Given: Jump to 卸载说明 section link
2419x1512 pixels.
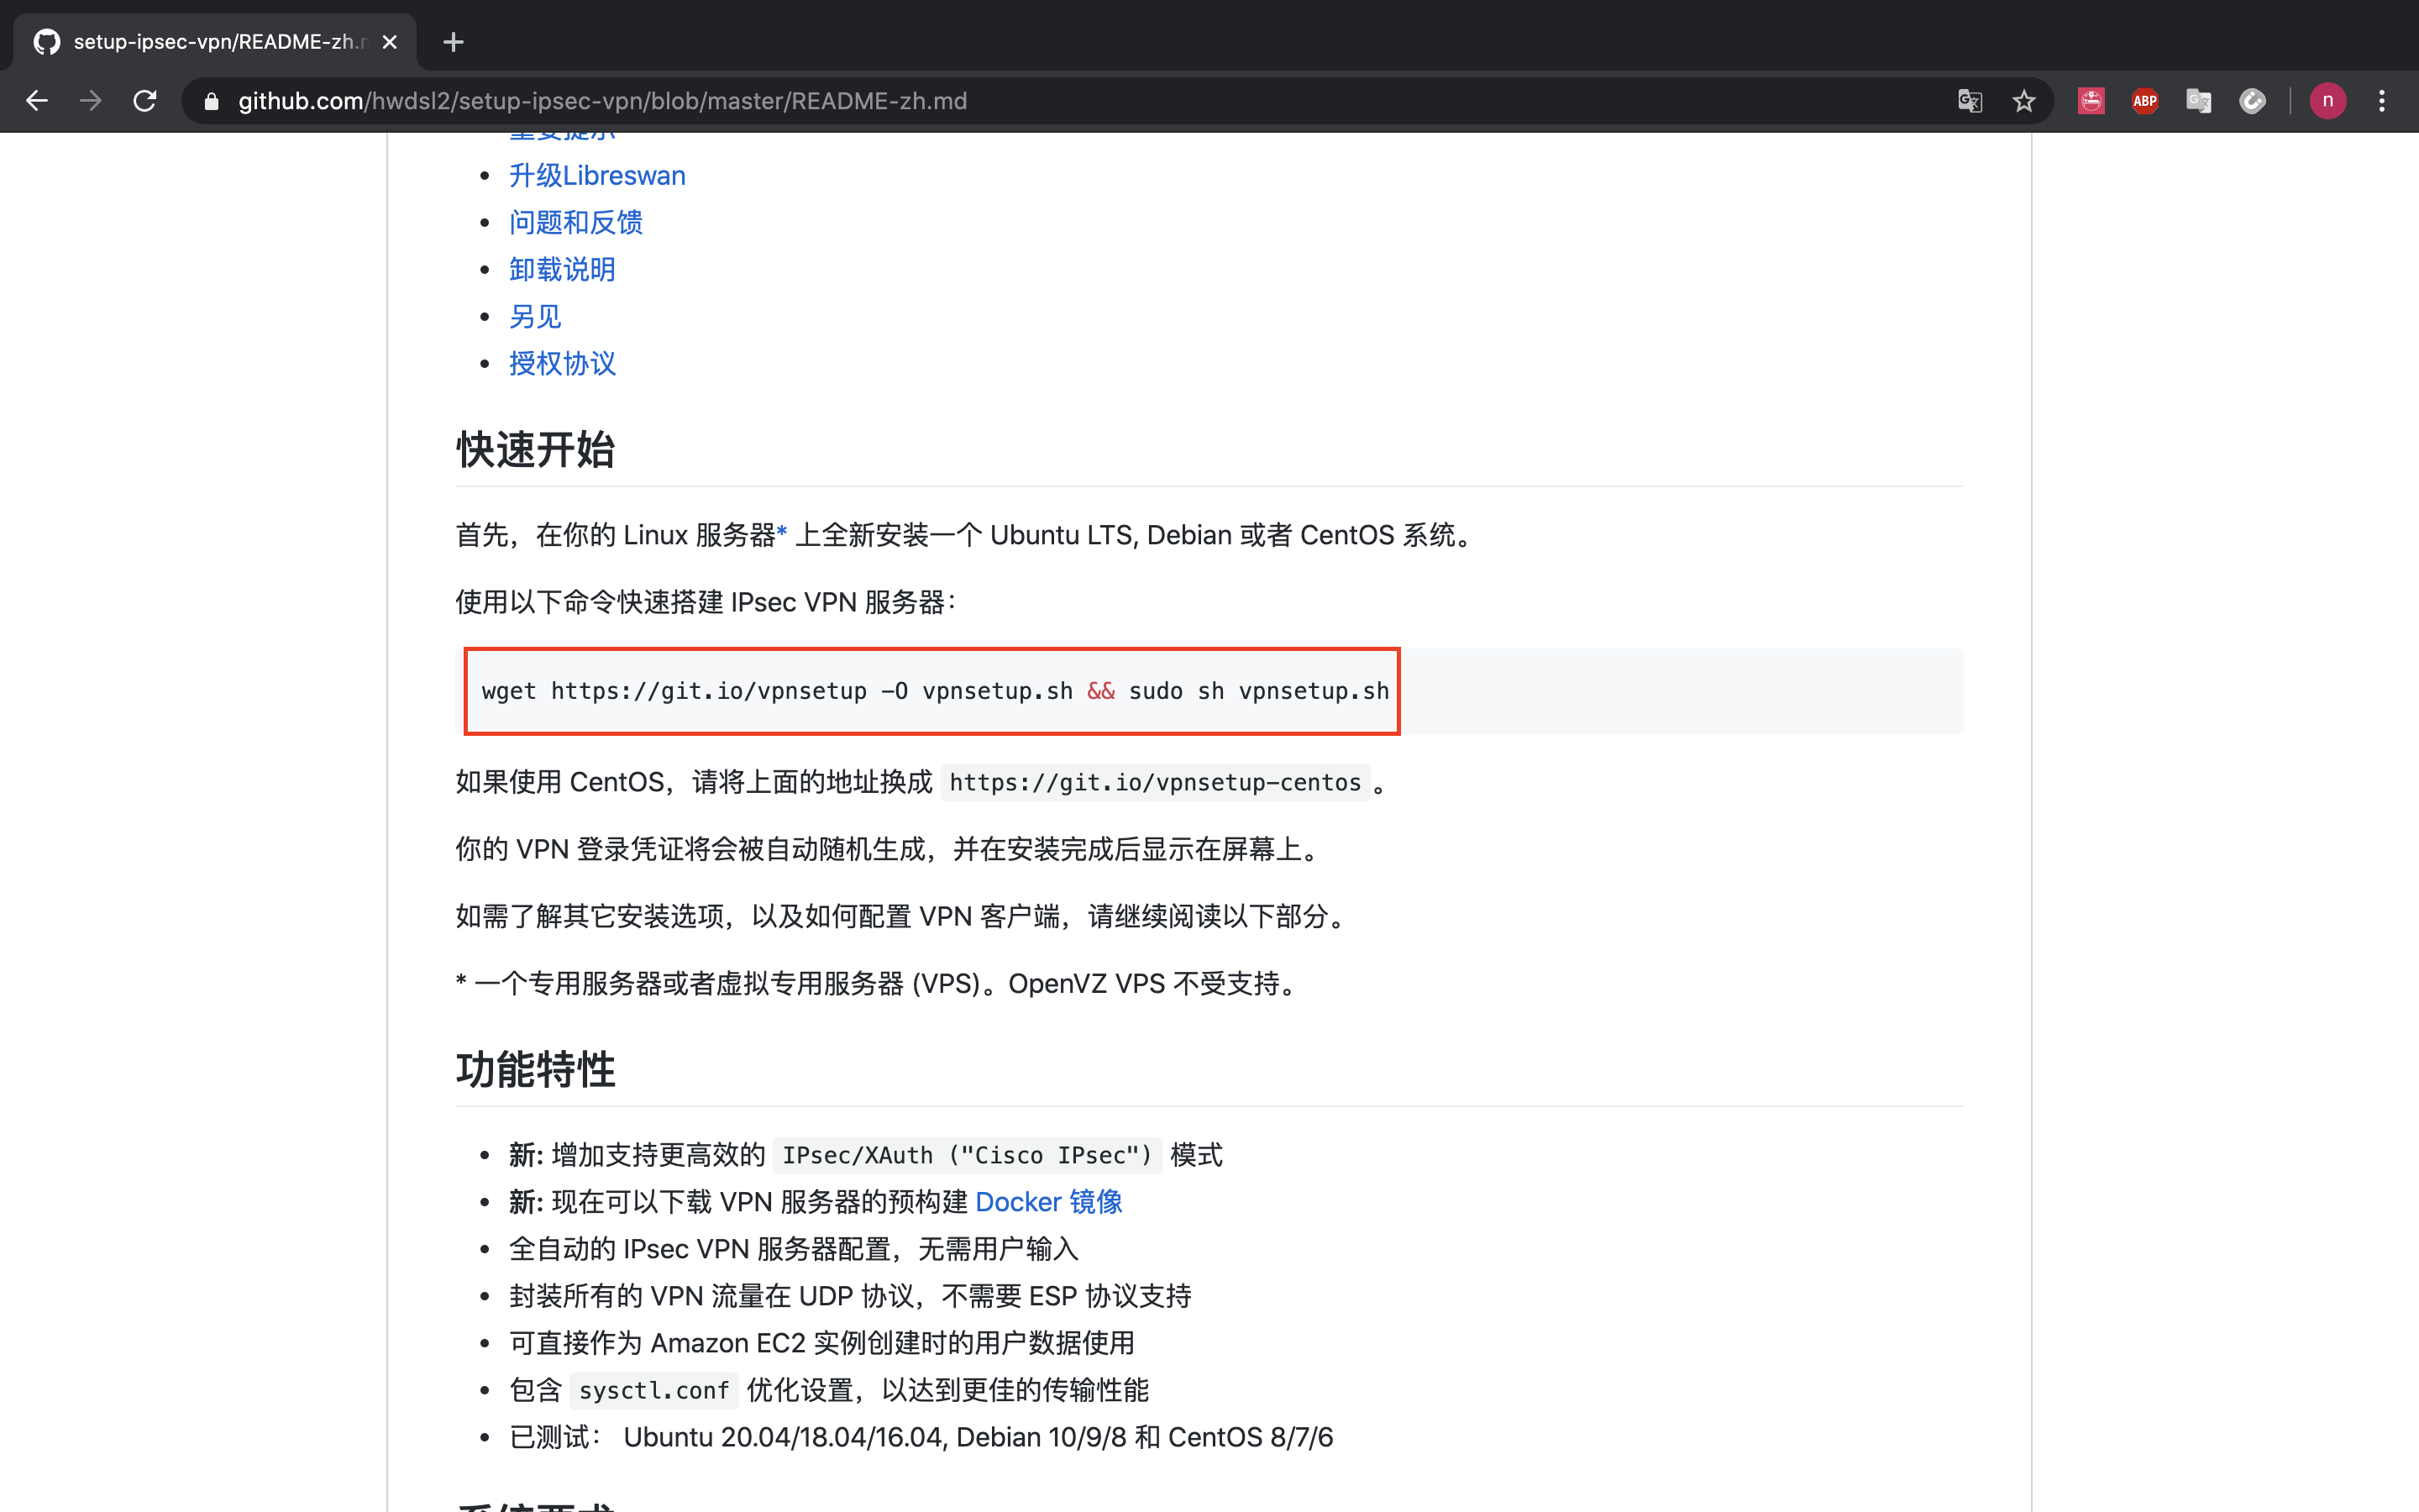Looking at the screenshot, I should point(562,270).
